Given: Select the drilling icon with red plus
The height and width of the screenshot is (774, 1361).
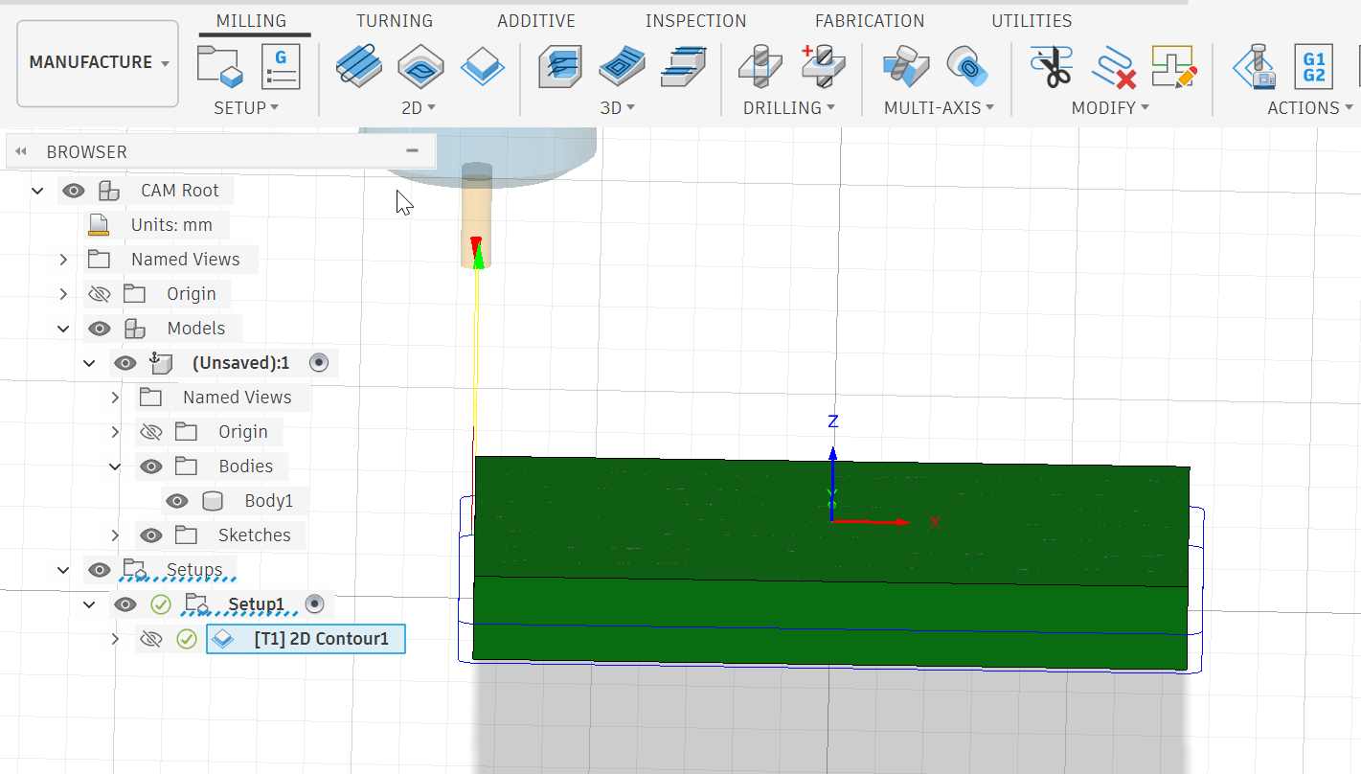Looking at the screenshot, I should pyautogui.click(x=822, y=66).
